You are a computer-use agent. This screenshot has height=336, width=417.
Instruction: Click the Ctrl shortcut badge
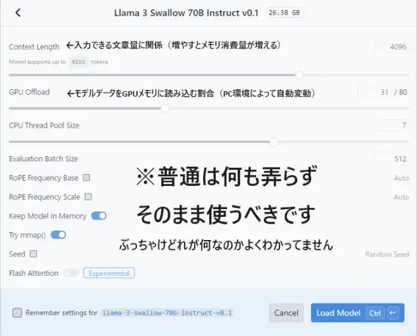[375, 313]
